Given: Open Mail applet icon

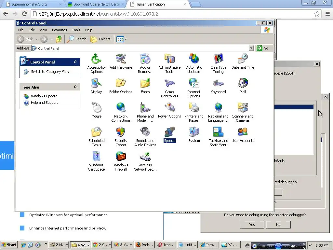Looking at the screenshot, I should (x=243, y=86).
